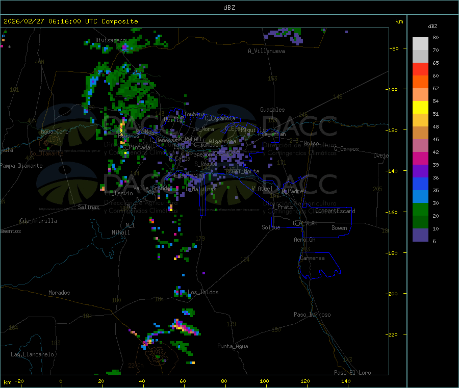Screen dimensions: 459x388
Task: Click the timestamp '2026/02/27 06:16:00 UTC Composite'
Action: [x=70, y=21]
